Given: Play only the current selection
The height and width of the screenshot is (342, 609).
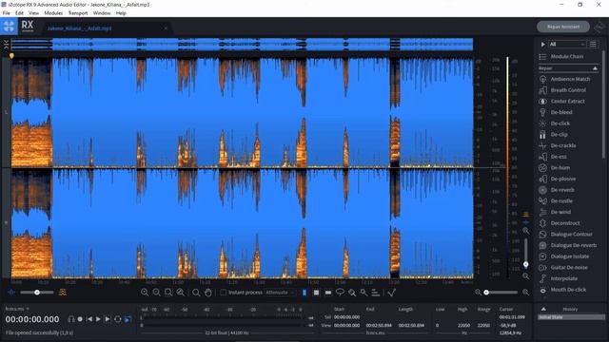Looking at the screenshot, I should pos(108,319).
